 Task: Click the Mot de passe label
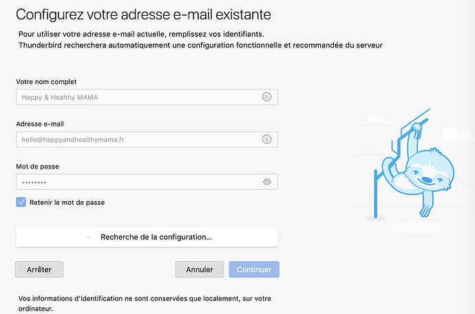(38, 166)
